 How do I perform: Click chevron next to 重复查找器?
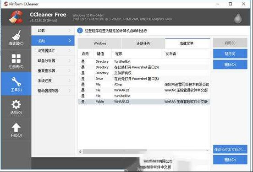tap(70, 70)
